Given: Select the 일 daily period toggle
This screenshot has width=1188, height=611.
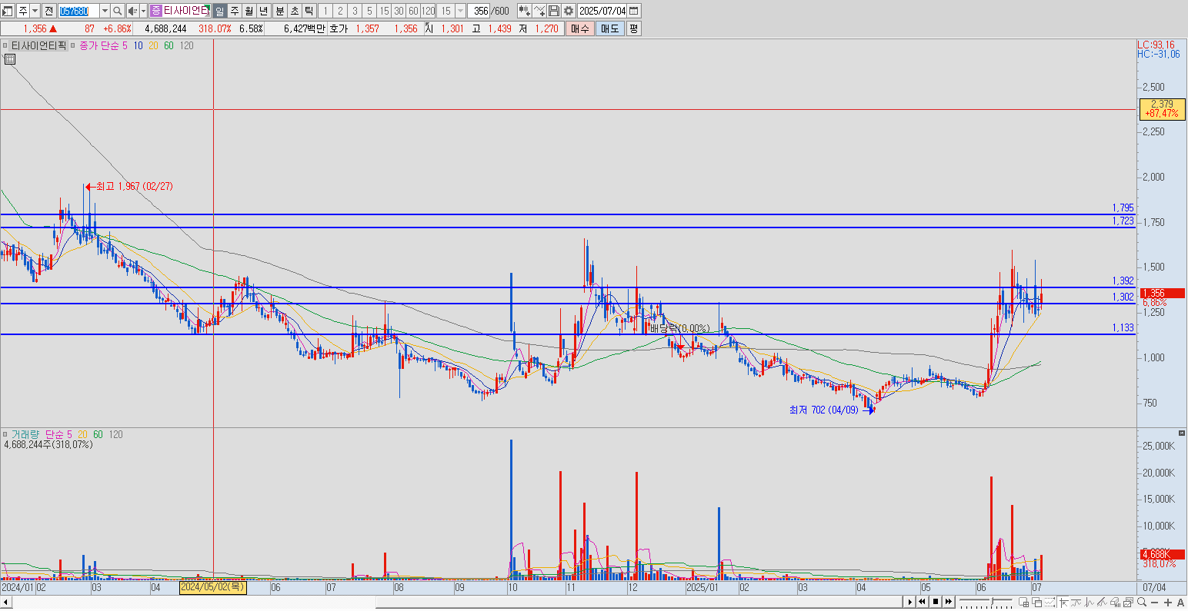Looking at the screenshot, I should [219, 11].
